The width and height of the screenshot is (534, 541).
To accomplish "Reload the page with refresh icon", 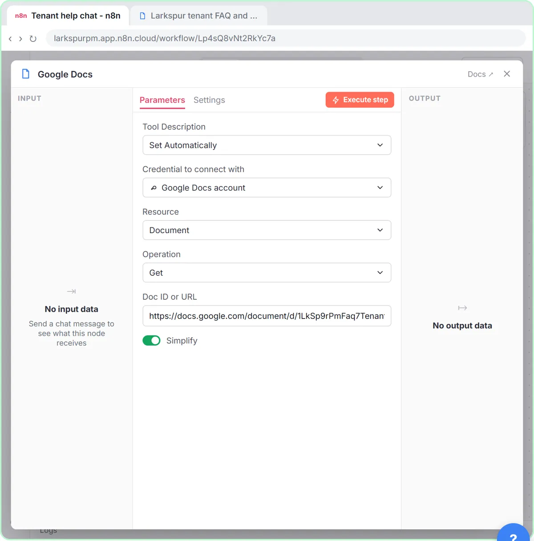I will click(33, 39).
